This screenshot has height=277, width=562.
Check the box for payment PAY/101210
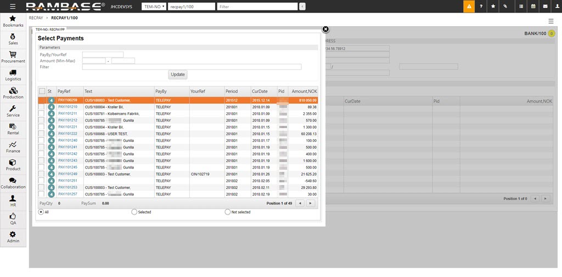(42, 107)
